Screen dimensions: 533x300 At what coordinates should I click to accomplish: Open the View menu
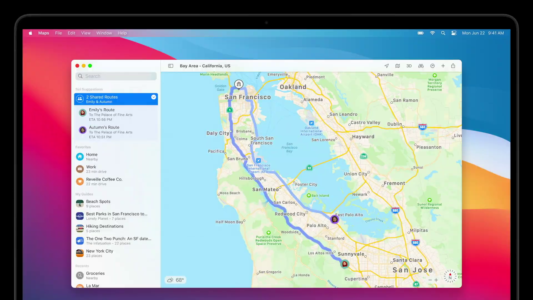[86, 33]
